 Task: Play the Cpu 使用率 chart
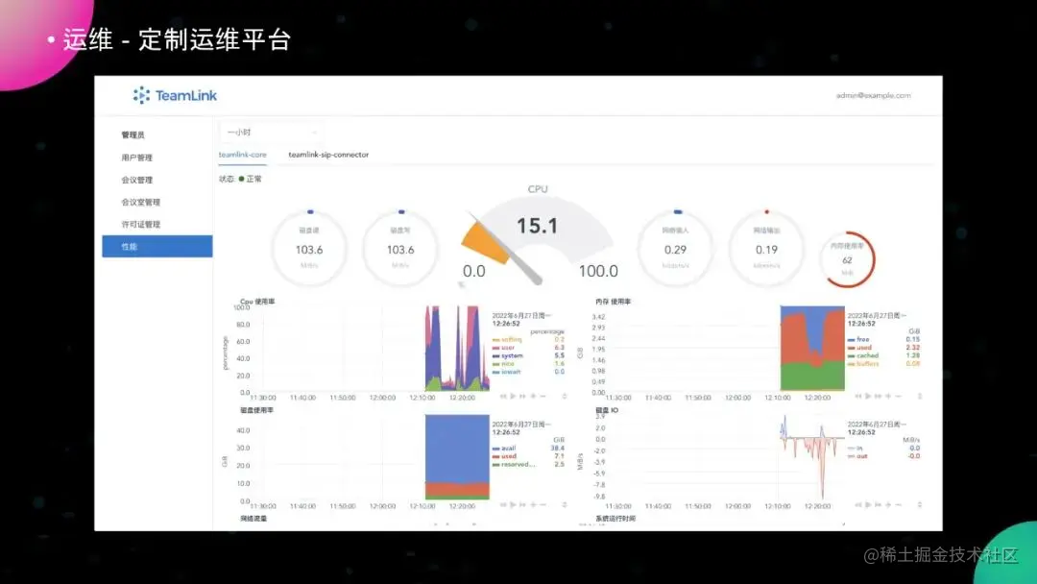pyautogui.click(x=513, y=396)
